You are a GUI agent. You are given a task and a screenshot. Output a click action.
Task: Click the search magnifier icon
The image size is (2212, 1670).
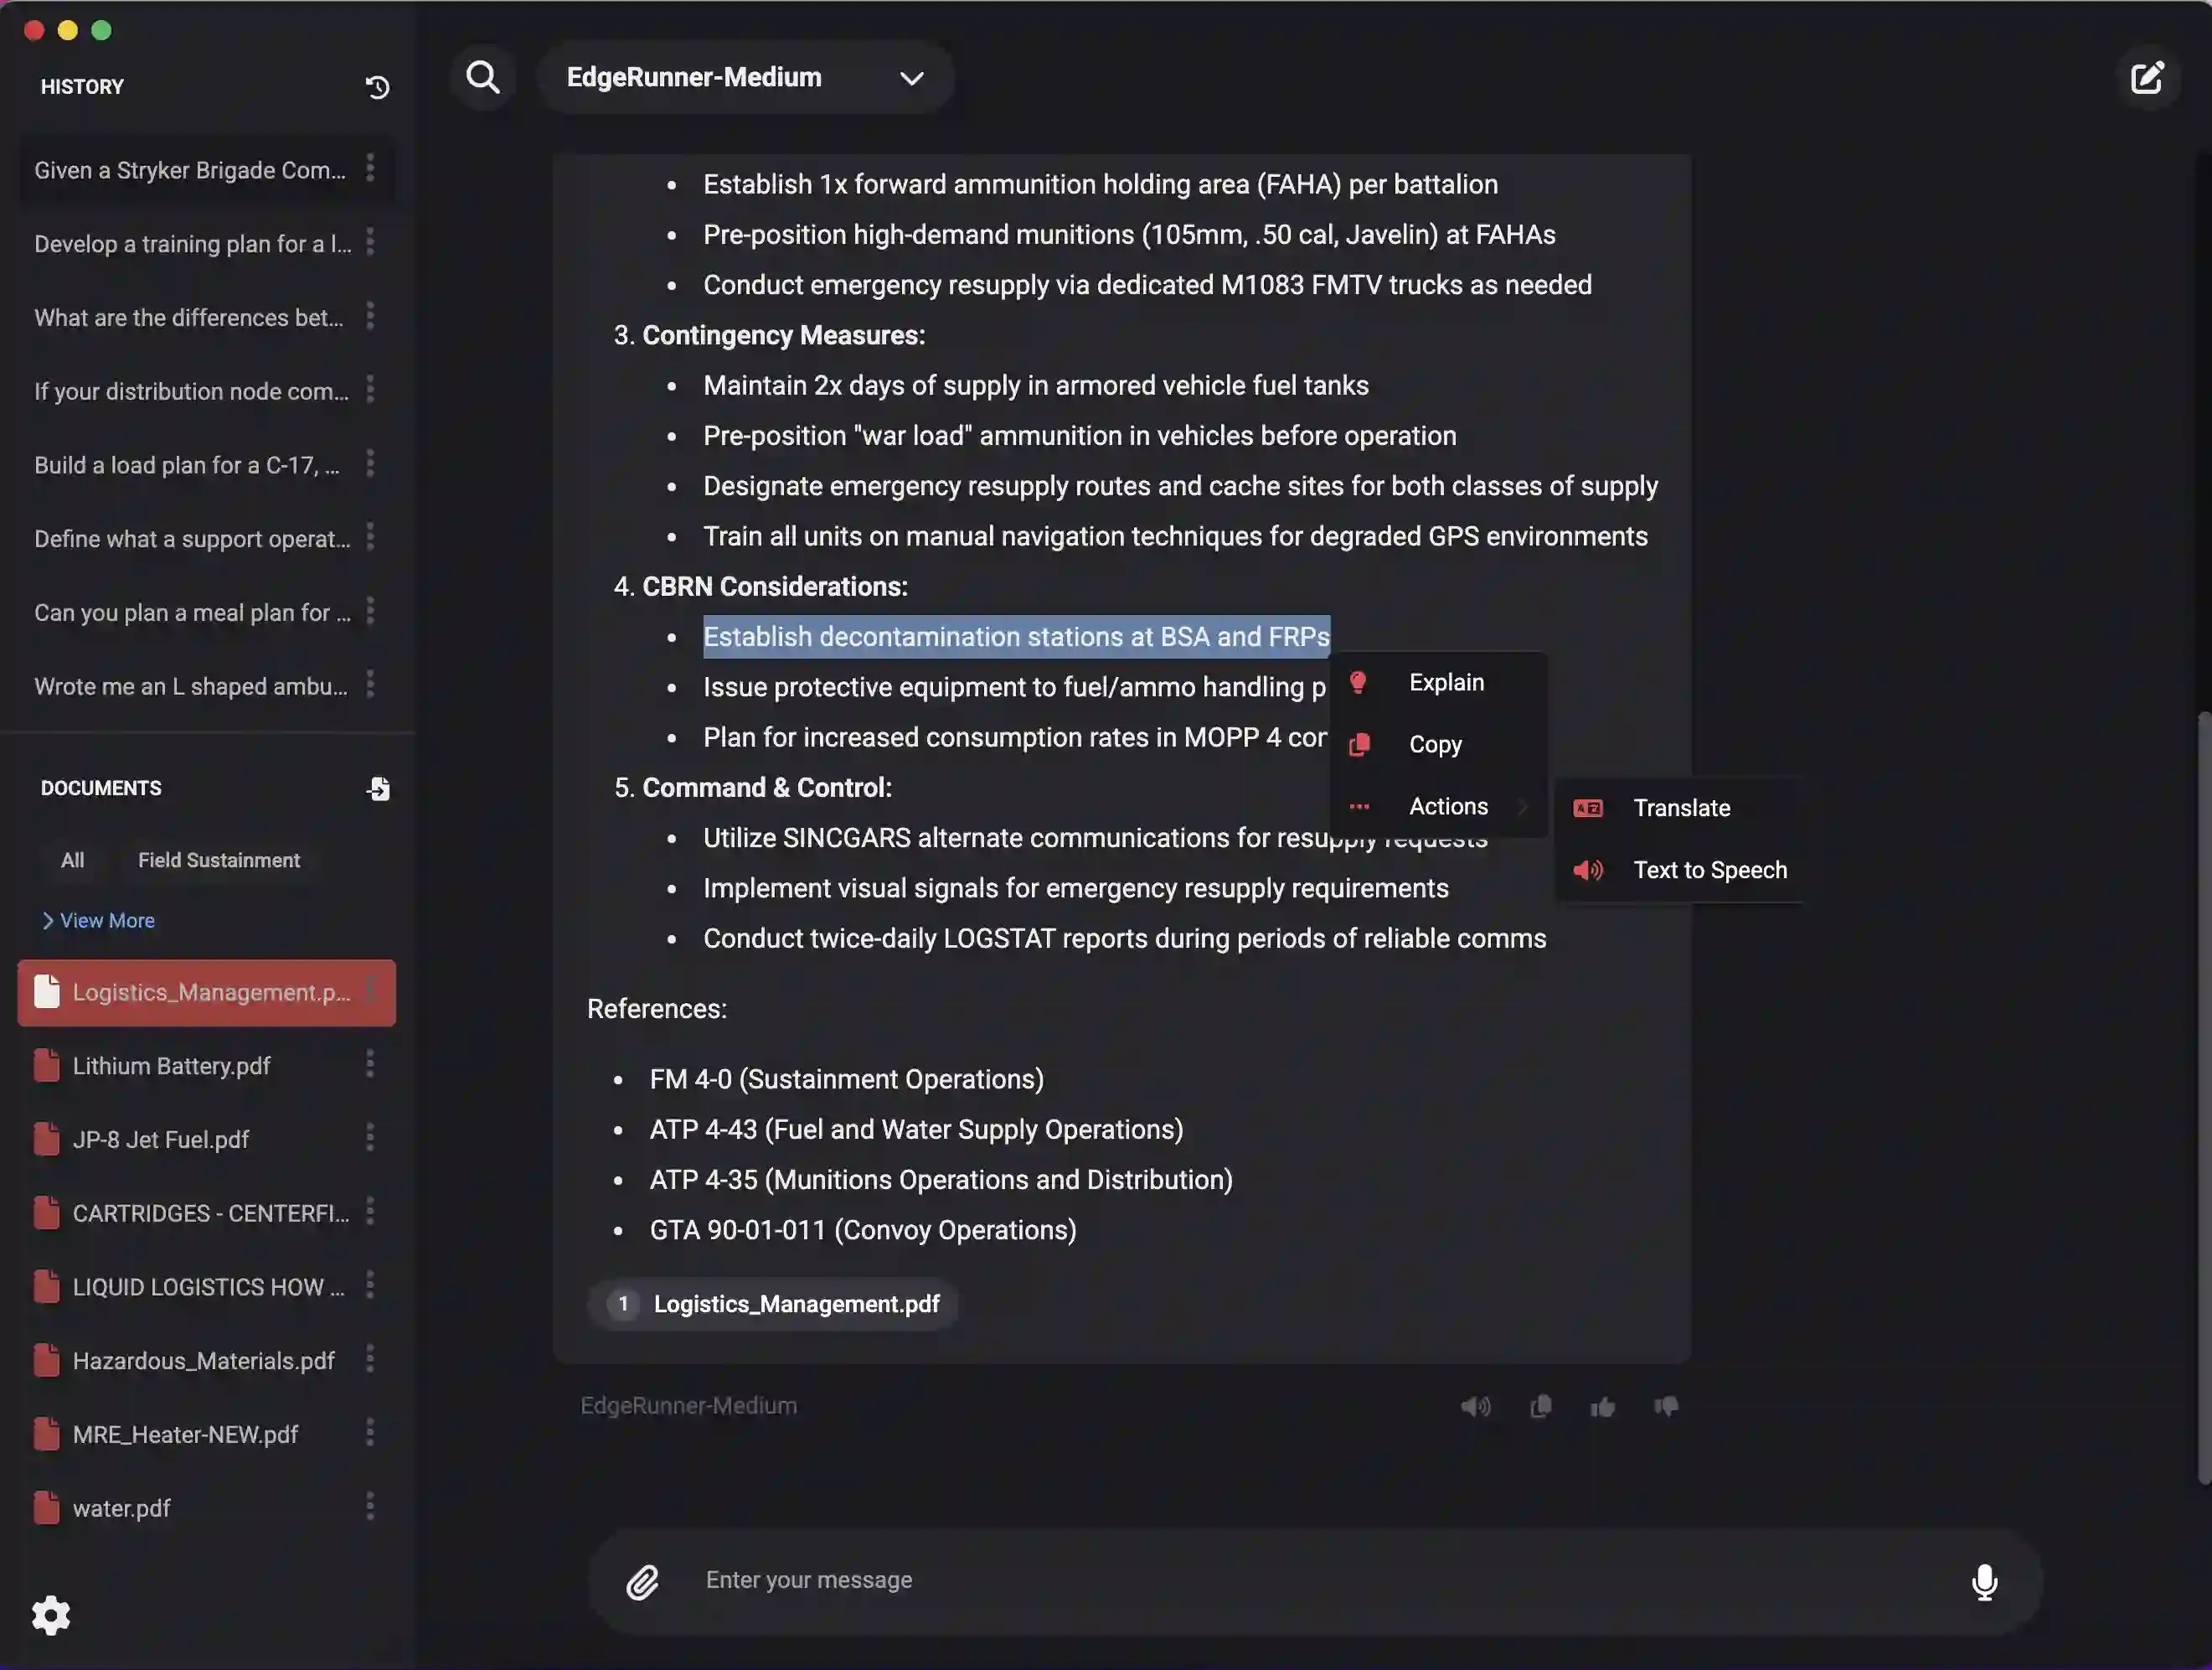coord(483,77)
